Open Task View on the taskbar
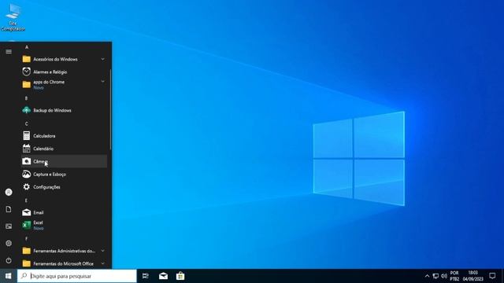 coord(145,276)
